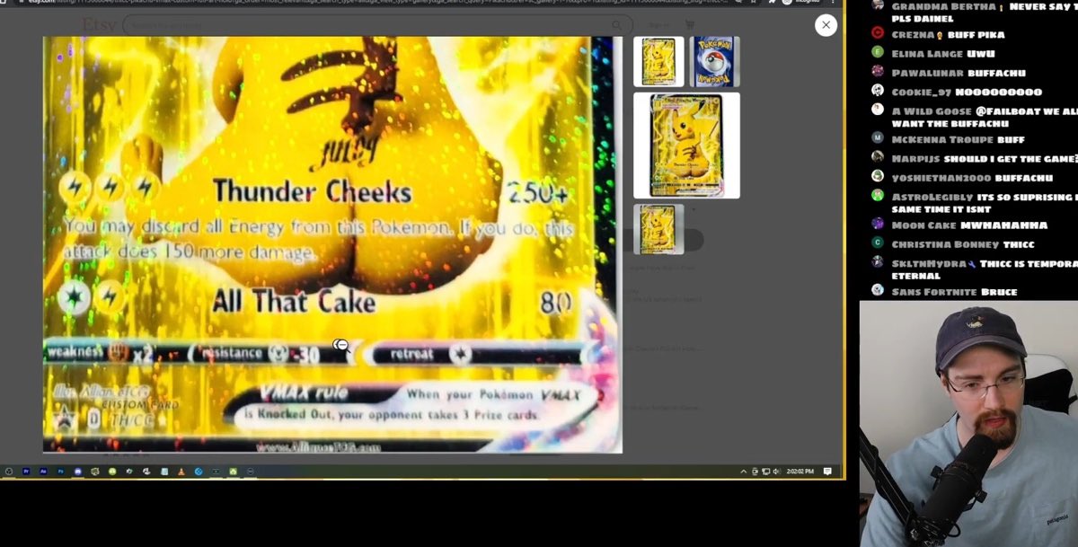Show hidden icons in the system tray
This screenshot has height=547, width=1078.
click(744, 471)
